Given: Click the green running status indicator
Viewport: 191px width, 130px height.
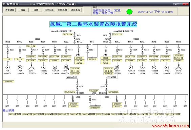Looking at the screenshot, I should (129, 12).
